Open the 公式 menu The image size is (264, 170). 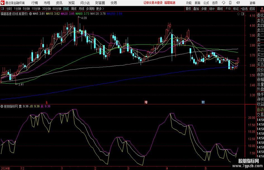point(206,3)
